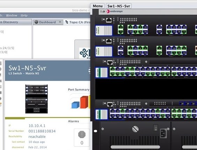Click the last contact value 10 days ago
The image size is (197, 150).
coord(37,142)
